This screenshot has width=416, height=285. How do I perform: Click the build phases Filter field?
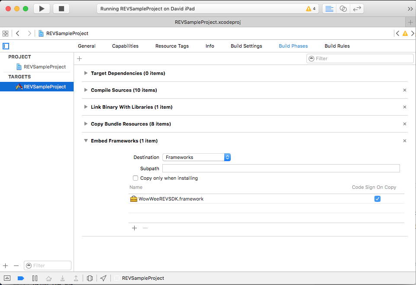(360, 58)
